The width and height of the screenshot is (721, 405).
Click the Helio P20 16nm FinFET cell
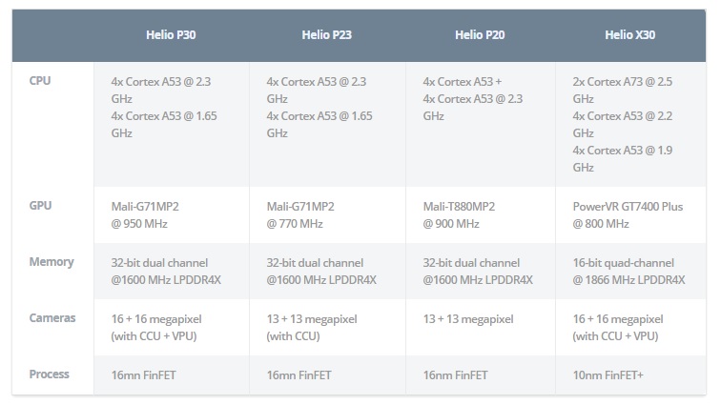(456, 375)
